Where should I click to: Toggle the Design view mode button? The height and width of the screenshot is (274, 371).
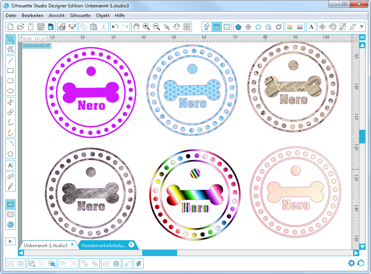click(10, 204)
